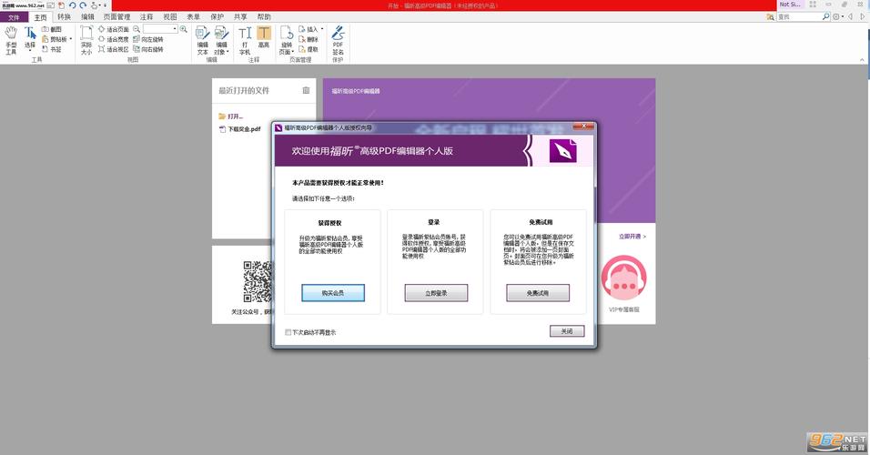The height and width of the screenshot is (455, 870).
Task: Click the QR code image on start page
Action: click(258, 282)
